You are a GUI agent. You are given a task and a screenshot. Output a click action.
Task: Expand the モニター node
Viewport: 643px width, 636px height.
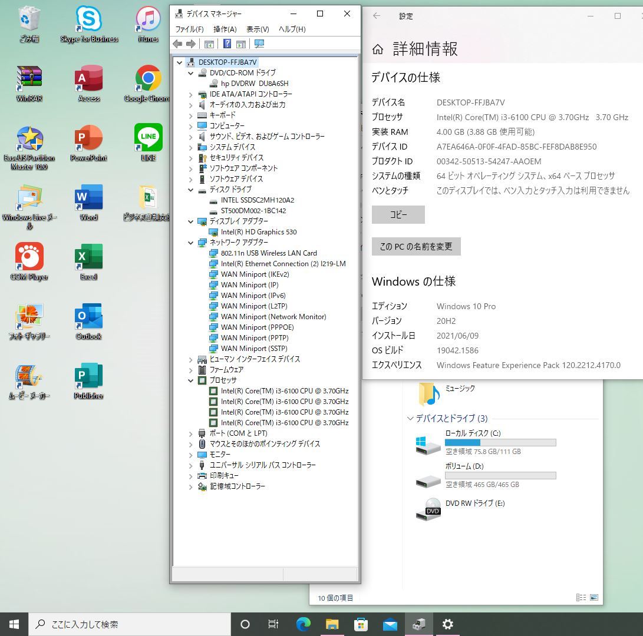(x=191, y=455)
